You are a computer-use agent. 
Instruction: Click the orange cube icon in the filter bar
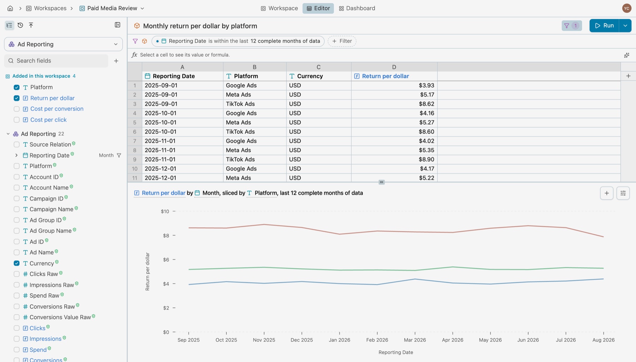[x=145, y=41]
